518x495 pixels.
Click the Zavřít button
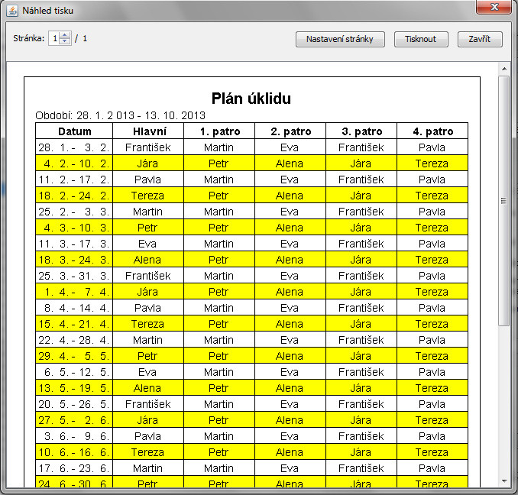pos(480,39)
